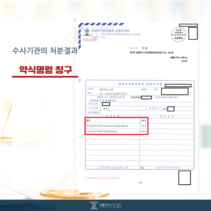Click the plain '12249' under the recipient name
Image resolution: width=211 pixels, height=211 pixels.
point(184,61)
